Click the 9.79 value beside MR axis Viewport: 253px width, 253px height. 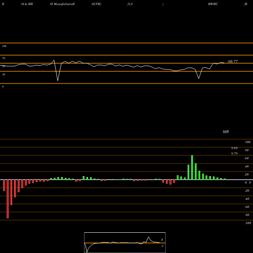(234, 153)
